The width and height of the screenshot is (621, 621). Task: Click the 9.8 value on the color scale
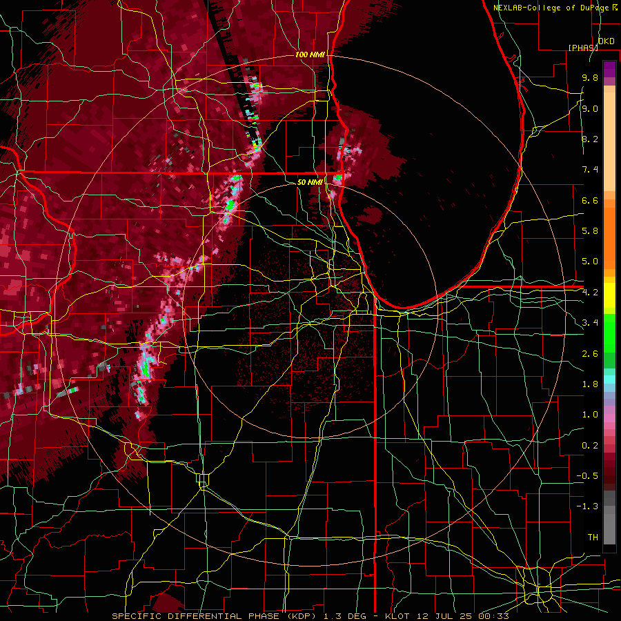point(590,78)
